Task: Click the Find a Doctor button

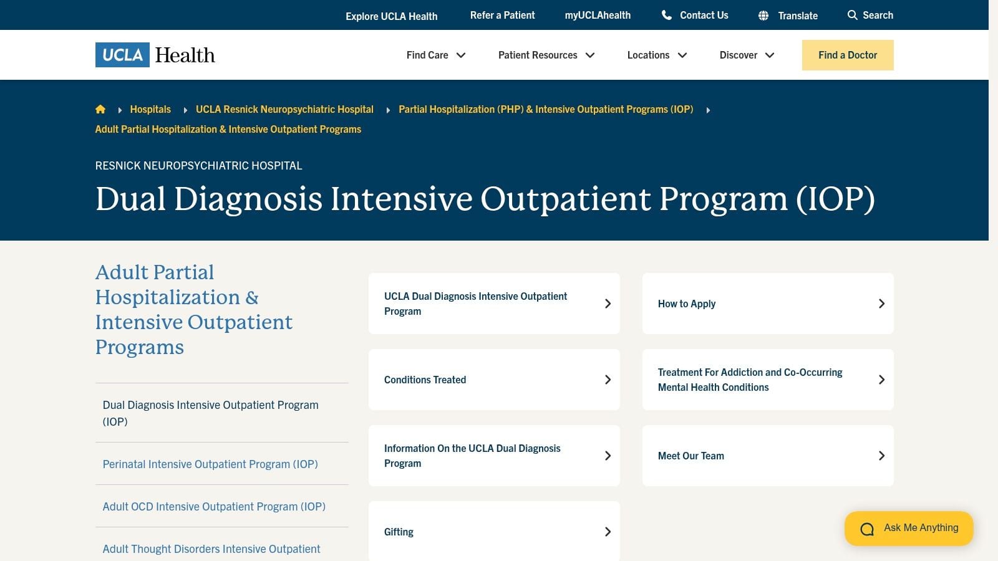Action: [x=848, y=55]
